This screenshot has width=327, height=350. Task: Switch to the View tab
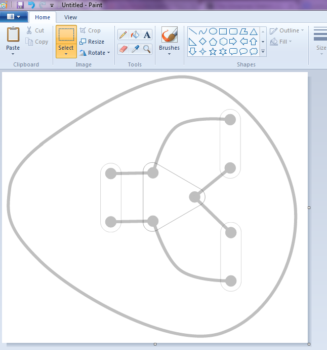70,17
